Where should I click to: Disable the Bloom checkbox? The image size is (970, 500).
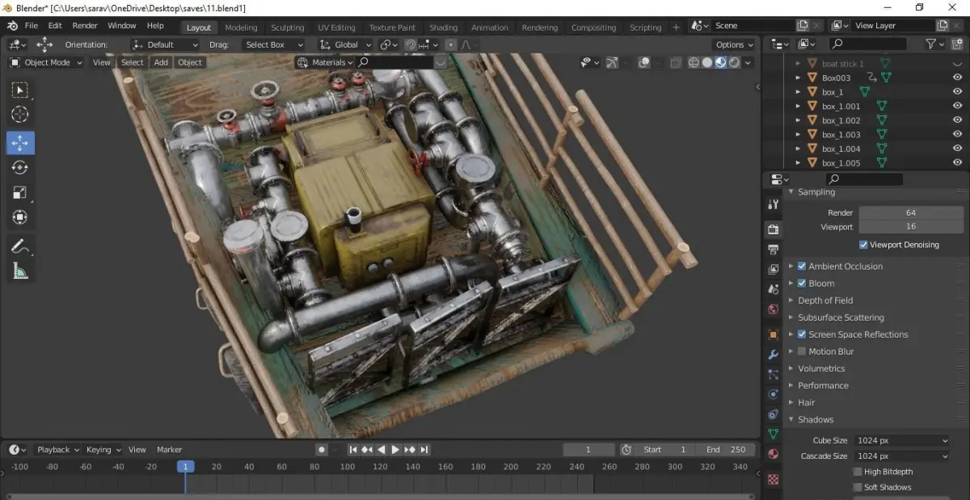point(802,284)
